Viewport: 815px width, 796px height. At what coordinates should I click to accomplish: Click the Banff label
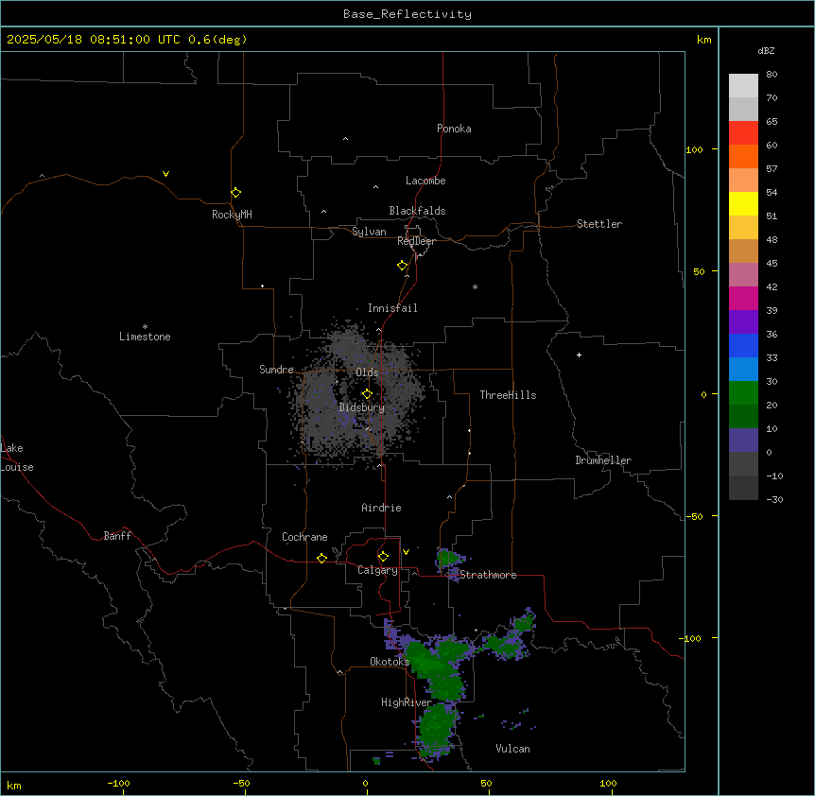[x=117, y=536]
